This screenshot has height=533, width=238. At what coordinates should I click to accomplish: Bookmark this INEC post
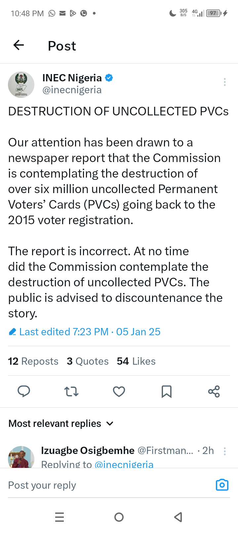point(166,391)
